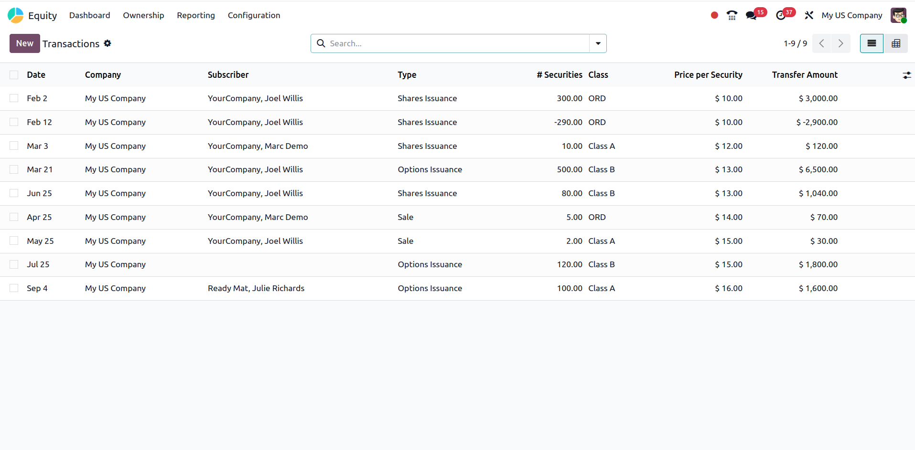This screenshot has height=450, width=915.
Task: Open the optional columns adjuster
Action: coord(906,75)
